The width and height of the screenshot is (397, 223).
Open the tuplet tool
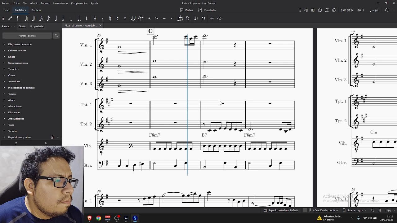point(180,19)
